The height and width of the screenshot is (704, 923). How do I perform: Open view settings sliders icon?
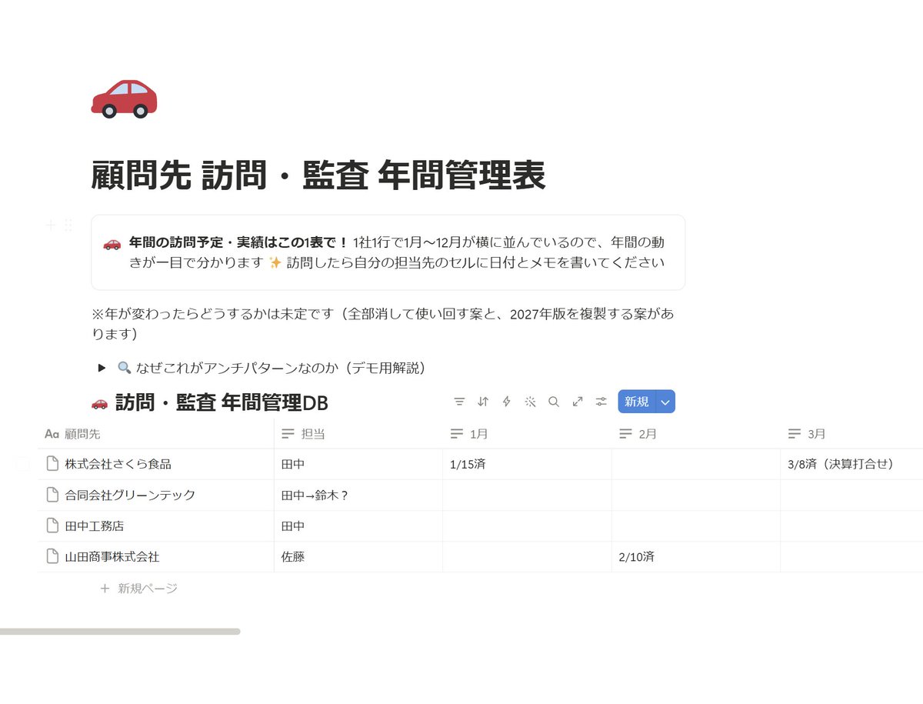pyautogui.click(x=601, y=402)
